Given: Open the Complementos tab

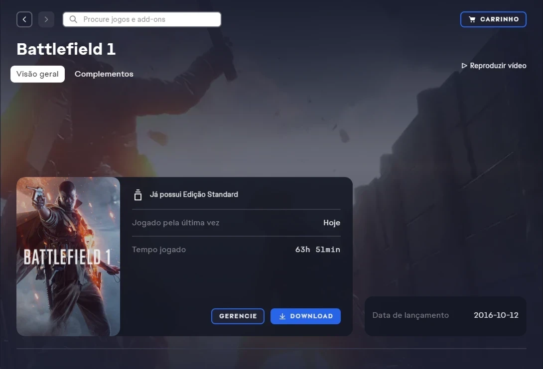Looking at the screenshot, I should coord(104,74).
